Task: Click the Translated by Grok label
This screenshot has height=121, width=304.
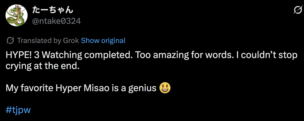Action: [x=48, y=41]
